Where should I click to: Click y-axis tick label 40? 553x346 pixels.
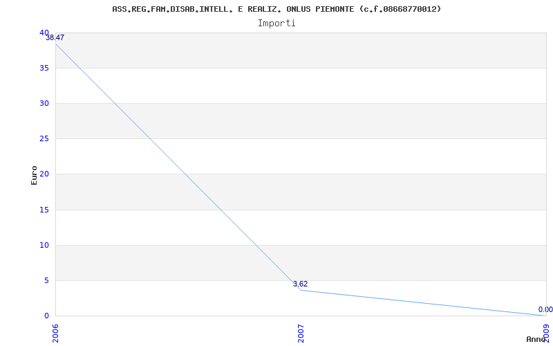pos(44,33)
